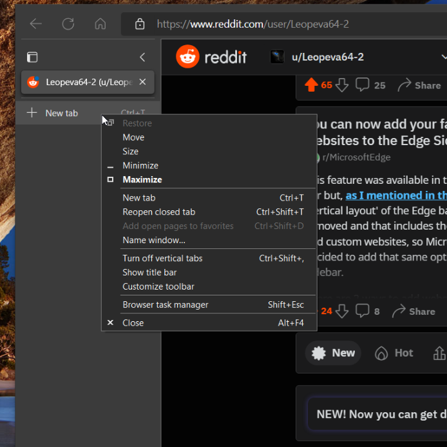The height and width of the screenshot is (447, 447).
Task: Open tab actions menu icon
Action: (32, 57)
